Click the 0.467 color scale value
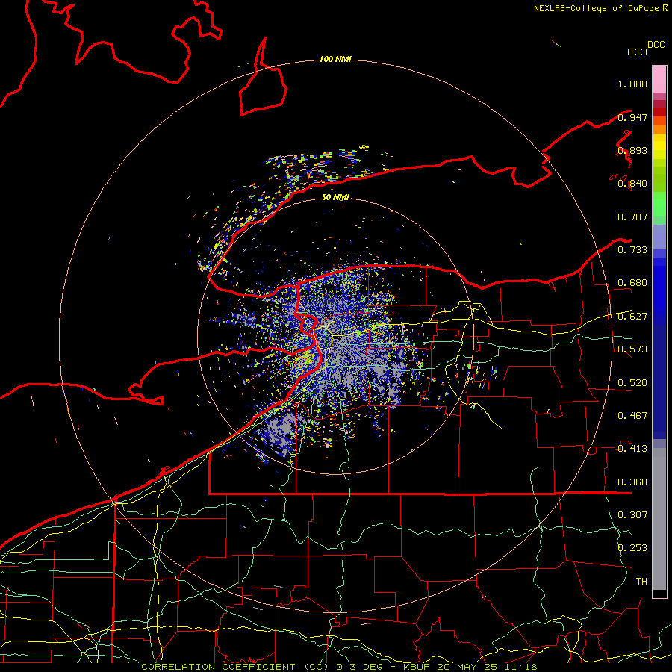Image resolution: width=672 pixels, height=672 pixels. (x=632, y=416)
